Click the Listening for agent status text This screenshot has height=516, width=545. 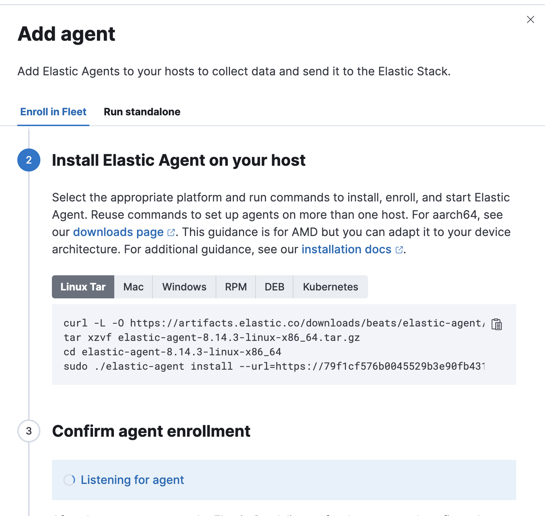[132, 480]
